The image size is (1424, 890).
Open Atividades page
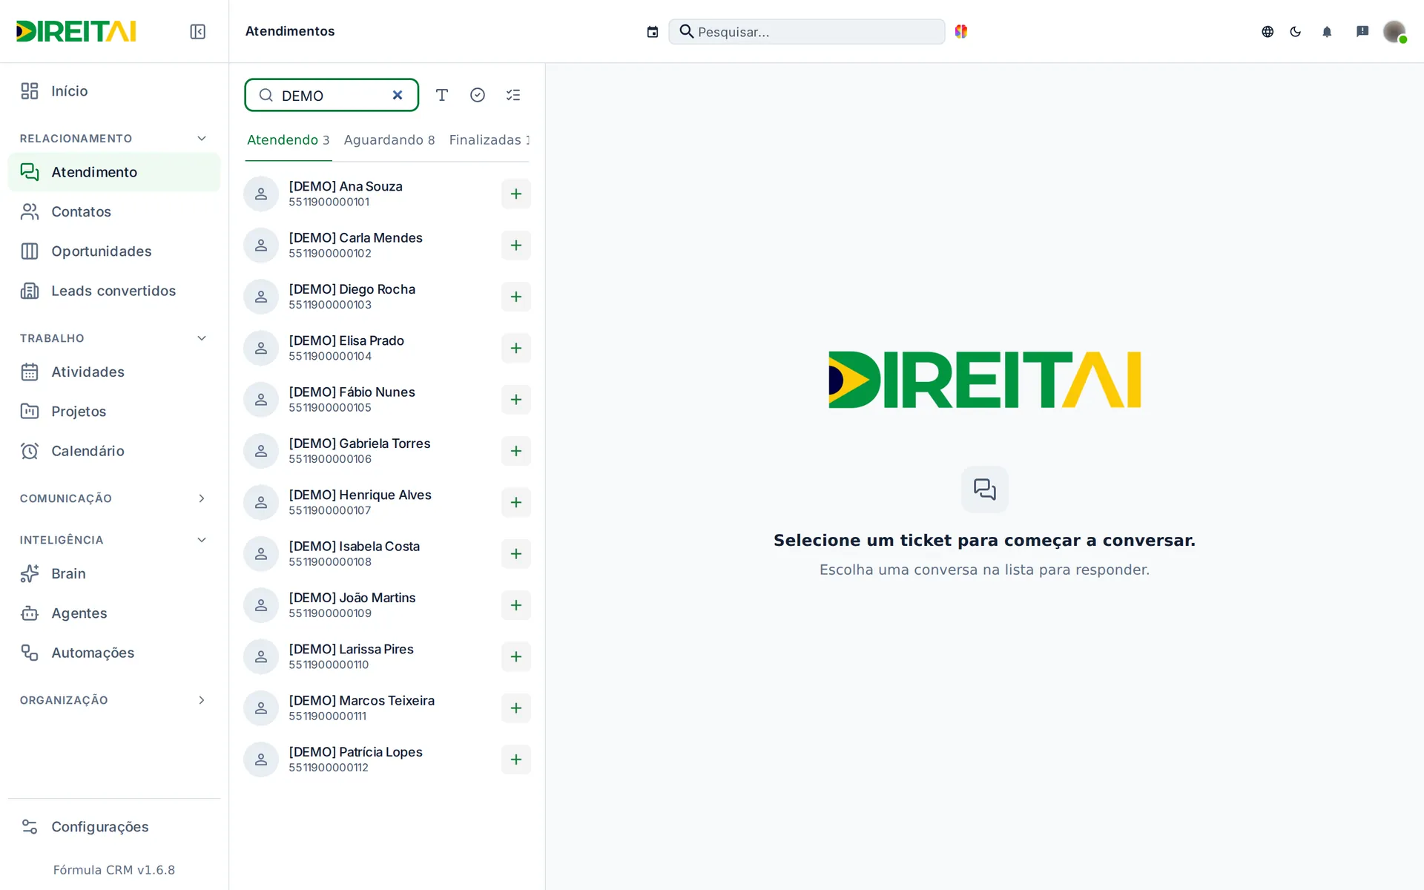point(113,372)
